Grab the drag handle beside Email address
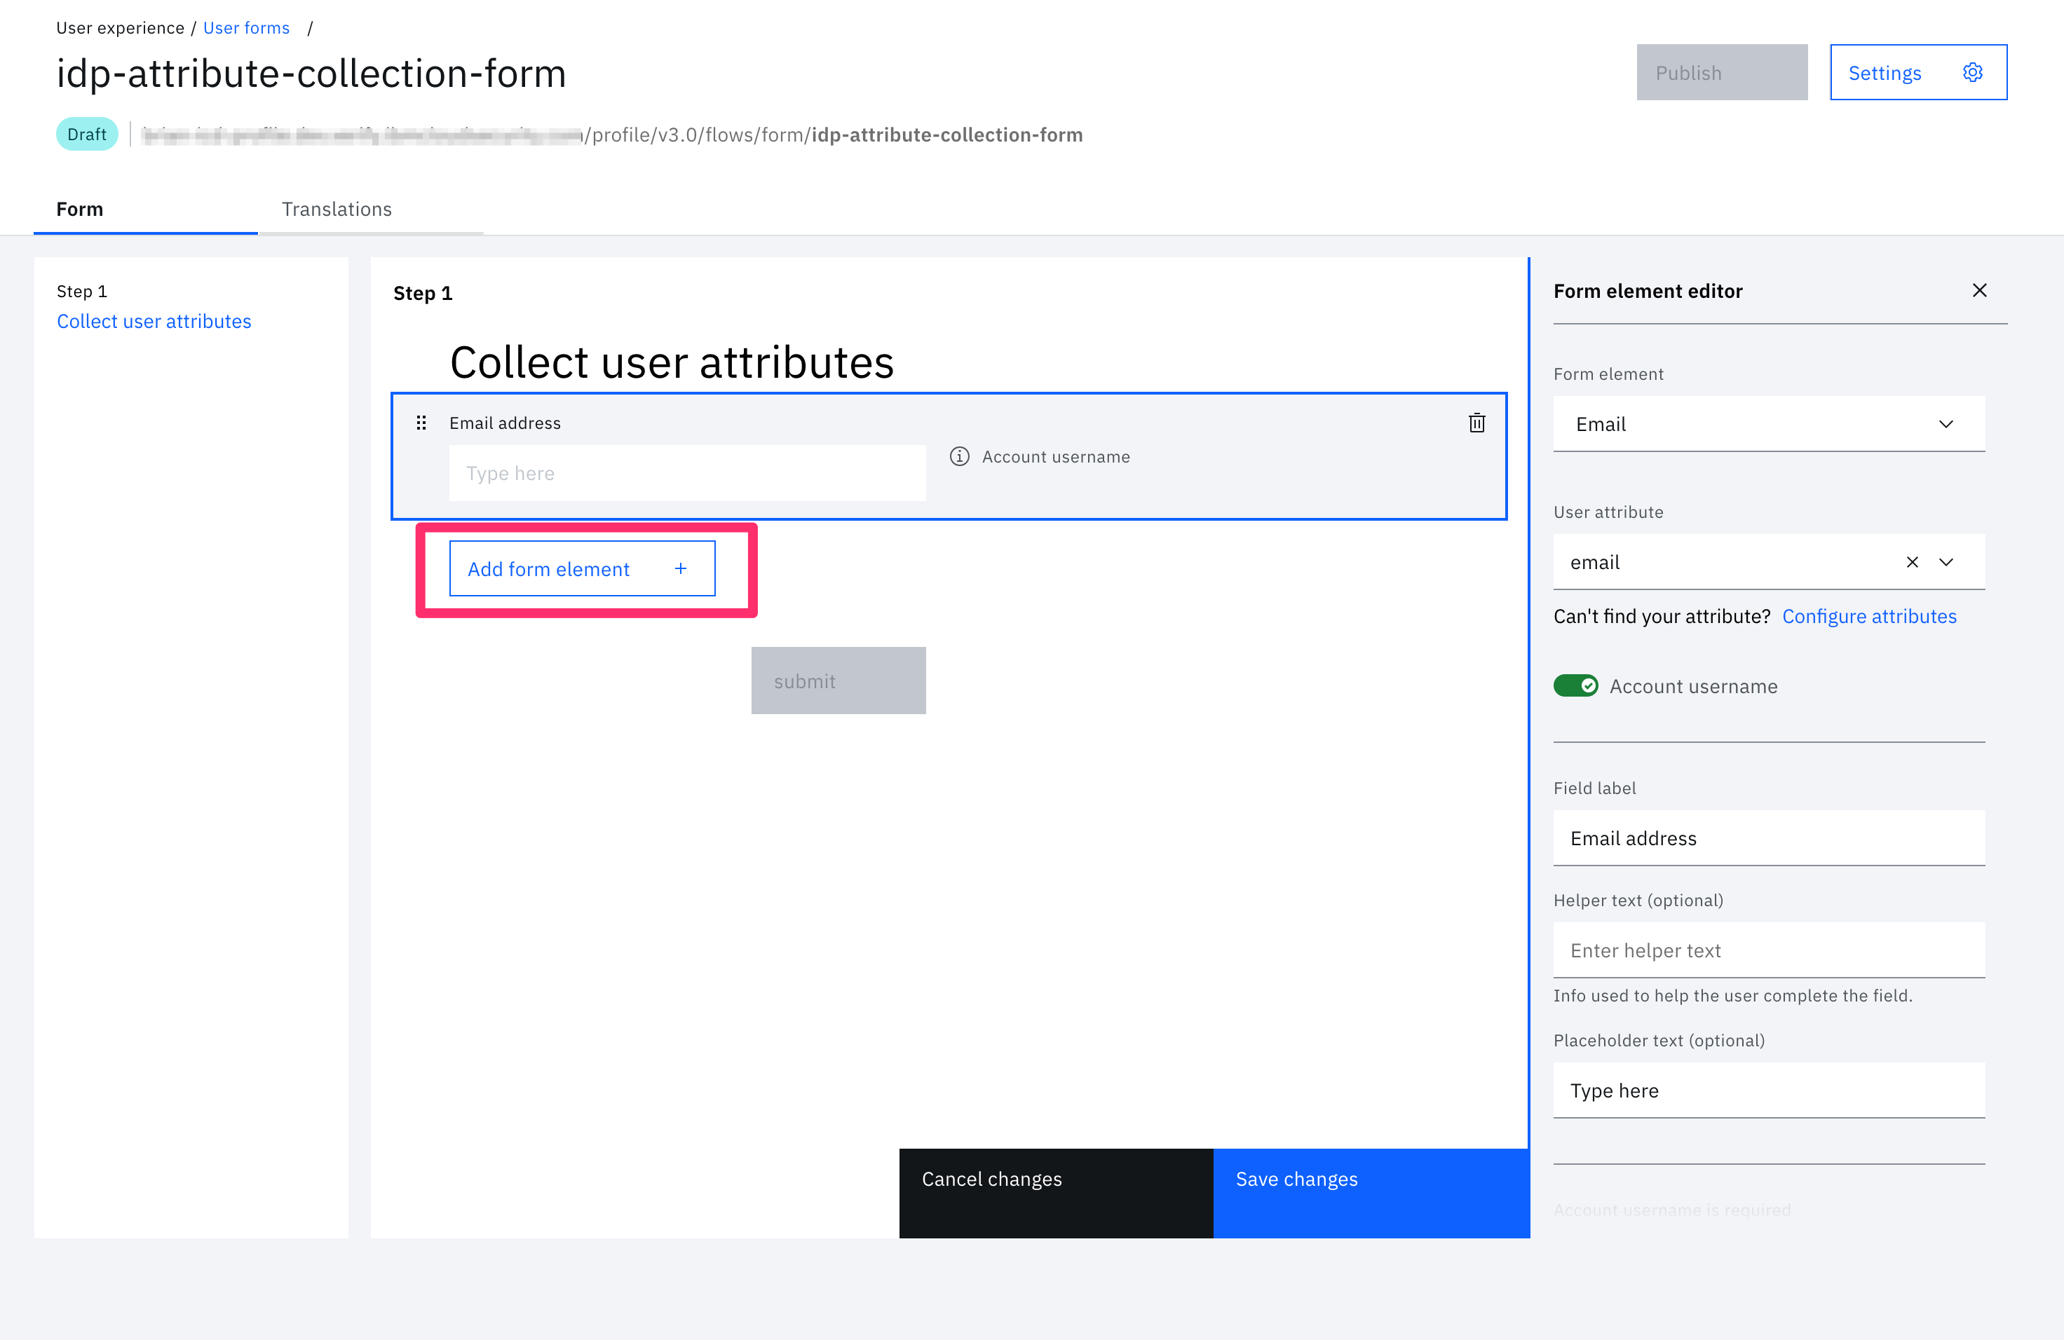 421,423
